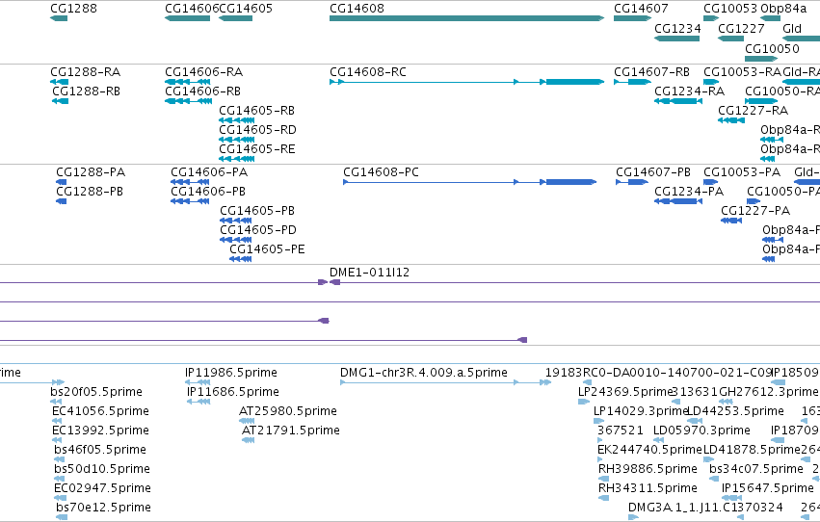The height and width of the screenshot is (522, 820).
Task: Click the CG14606-PB protein label
Action: (x=208, y=192)
